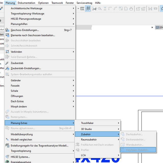Open HKLSE Systeme entry
This screenshot has width=163, height=163.
40,157
